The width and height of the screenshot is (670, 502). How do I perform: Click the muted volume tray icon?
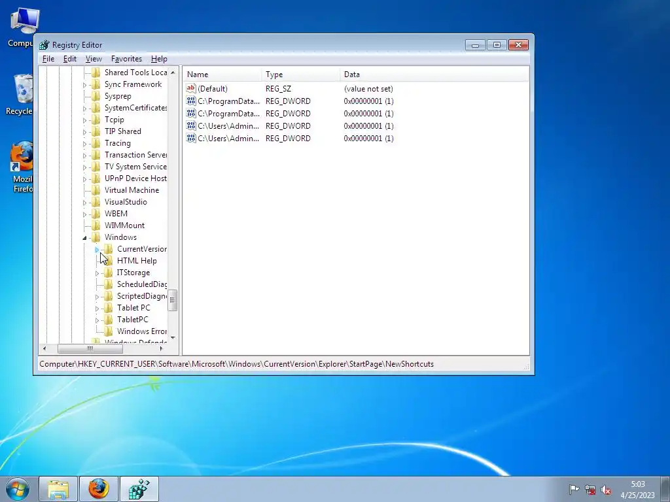click(x=606, y=489)
